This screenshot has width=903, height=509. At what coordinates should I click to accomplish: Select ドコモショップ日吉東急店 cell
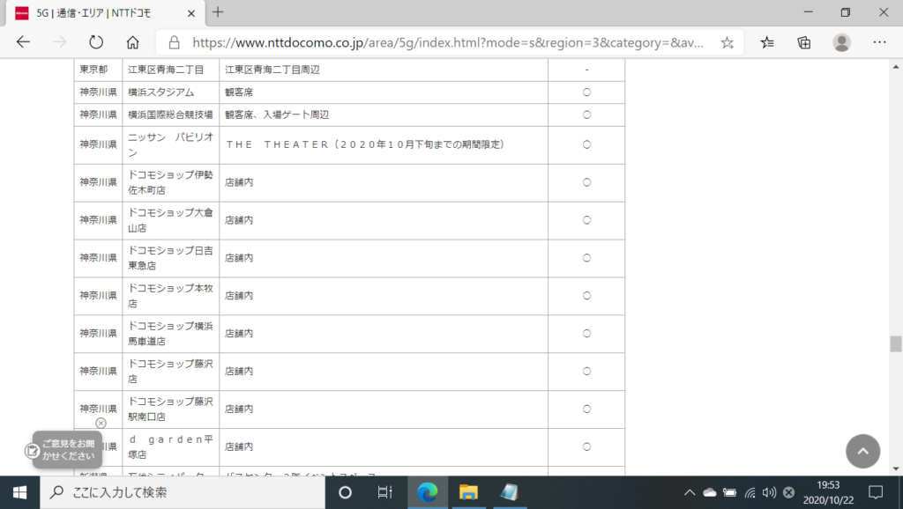pos(170,258)
